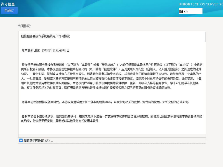This screenshot has width=223, height=167.
Task: Click the keyboard icon beside cn
Action: [x=181, y=11]
